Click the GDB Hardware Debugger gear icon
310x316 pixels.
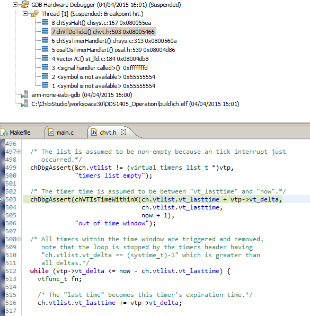click(x=25, y=4)
